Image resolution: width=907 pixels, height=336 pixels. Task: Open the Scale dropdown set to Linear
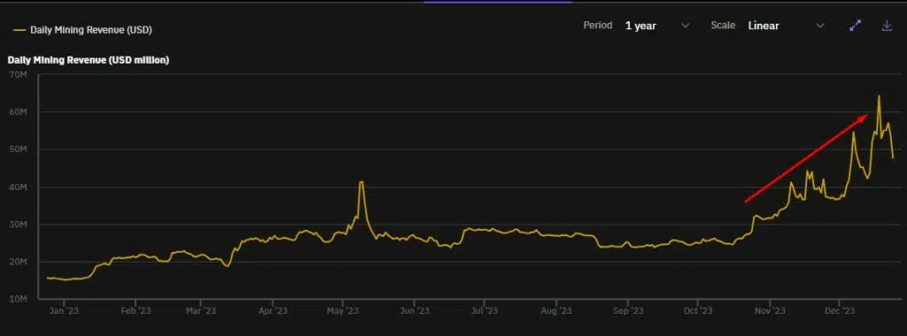[x=787, y=26]
